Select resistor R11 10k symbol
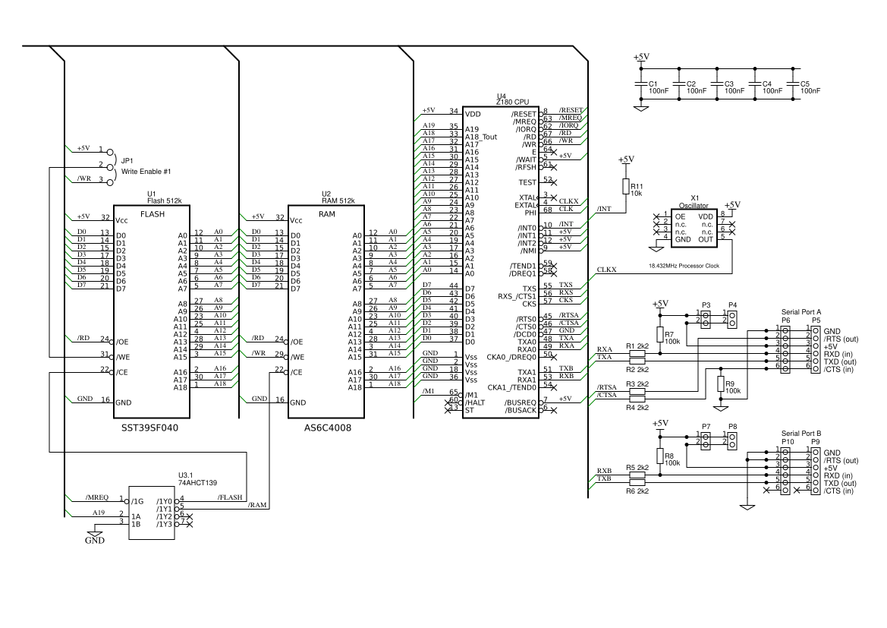The width and height of the screenshot is (887, 628). 626,186
